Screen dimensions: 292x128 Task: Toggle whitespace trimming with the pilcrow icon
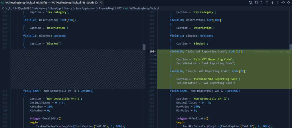point(277,2)
